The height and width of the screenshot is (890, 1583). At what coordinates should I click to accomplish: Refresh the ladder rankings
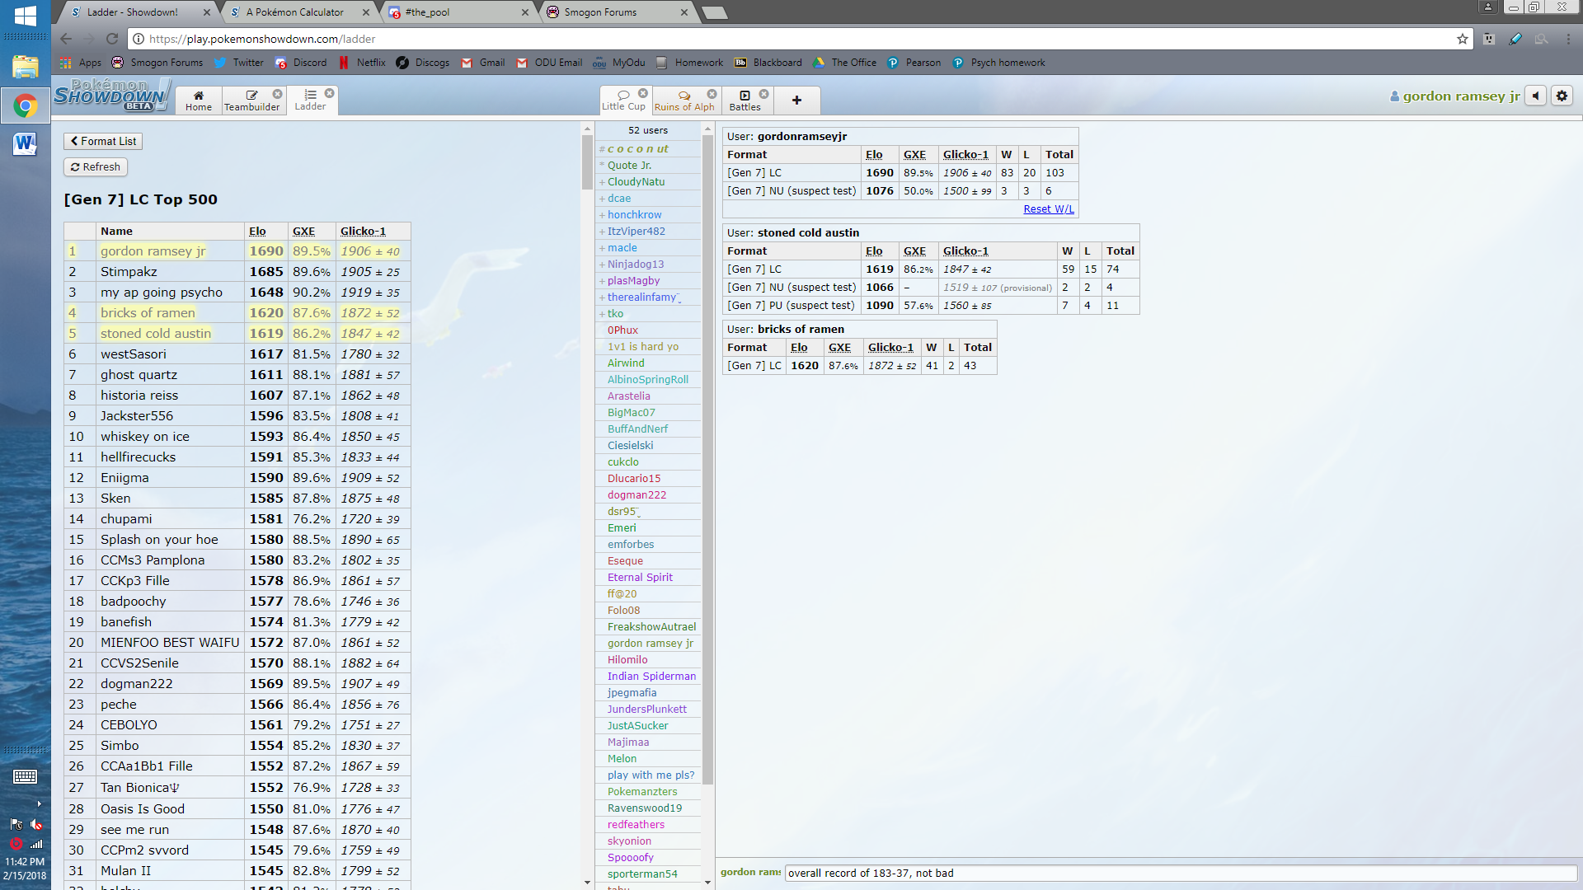pos(96,166)
